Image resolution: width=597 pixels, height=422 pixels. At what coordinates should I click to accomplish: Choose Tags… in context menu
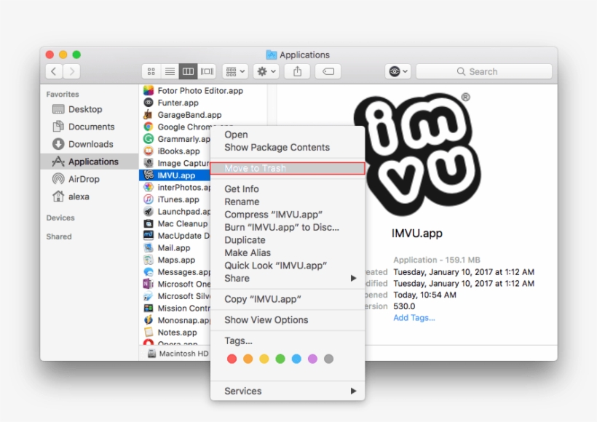click(x=288, y=341)
